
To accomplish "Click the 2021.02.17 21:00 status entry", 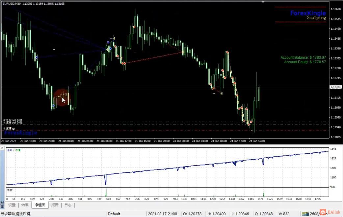I will click(163, 214).
